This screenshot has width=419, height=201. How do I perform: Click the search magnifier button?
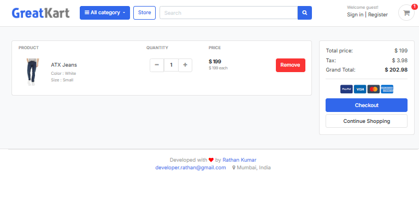pyautogui.click(x=305, y=13)
